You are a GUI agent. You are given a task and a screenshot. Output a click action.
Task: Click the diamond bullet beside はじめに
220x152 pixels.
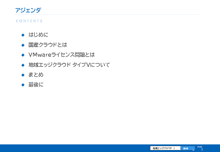pyautogui.click(x=23, y=35)
